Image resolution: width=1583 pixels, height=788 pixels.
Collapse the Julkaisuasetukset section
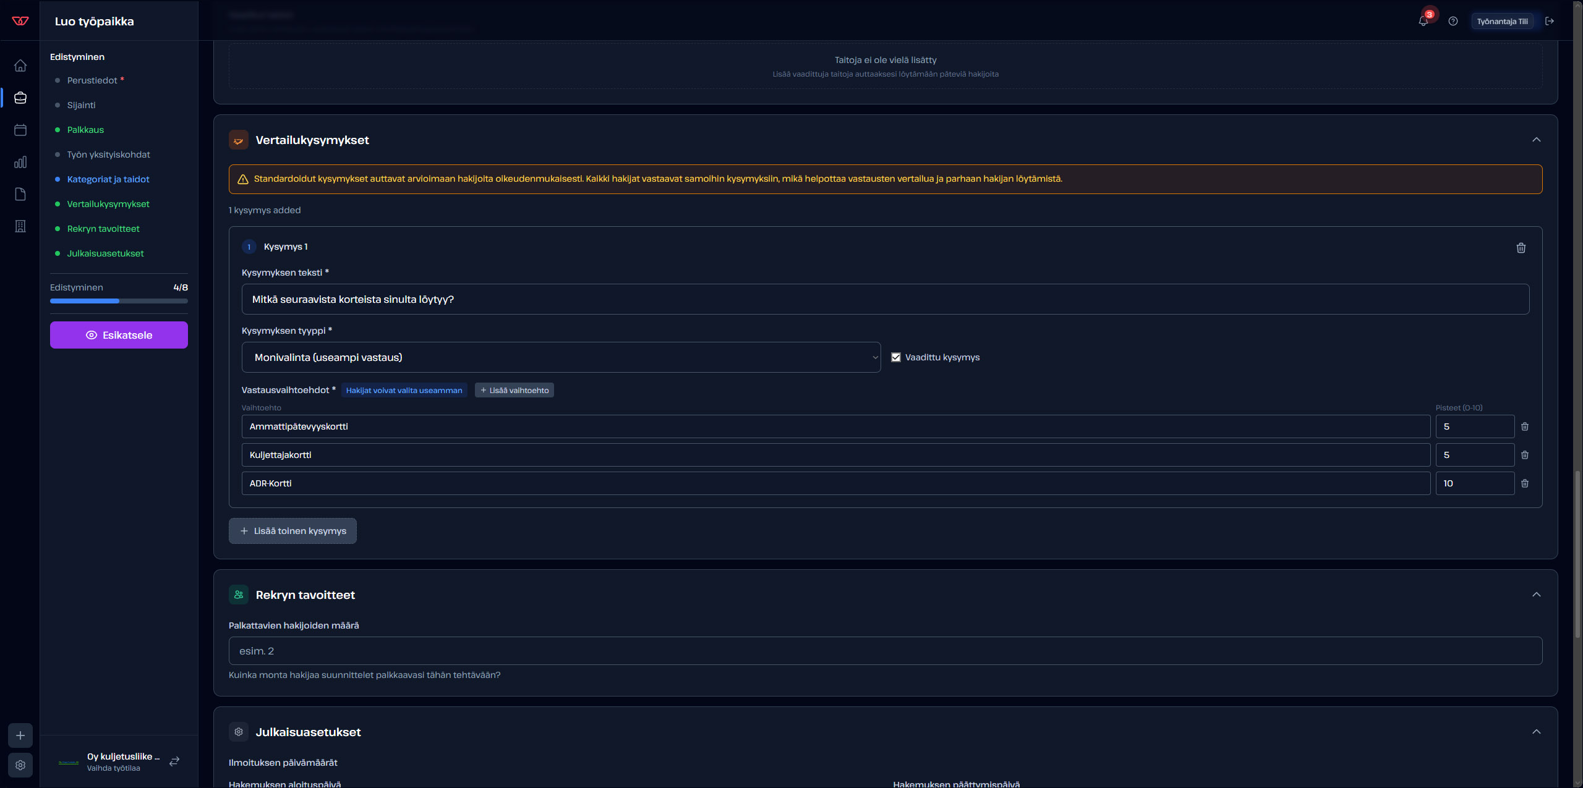[x=1537, y=732]
